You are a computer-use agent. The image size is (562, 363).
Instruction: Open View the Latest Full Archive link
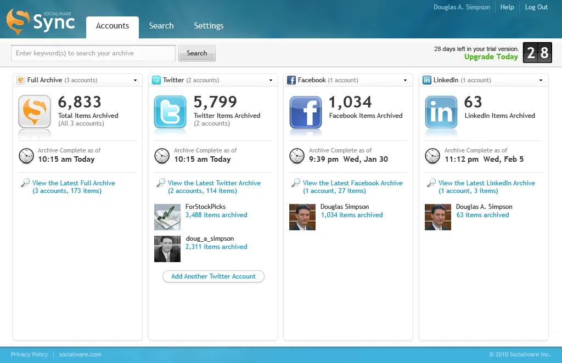pyautogui.click(x=74, y=187)
